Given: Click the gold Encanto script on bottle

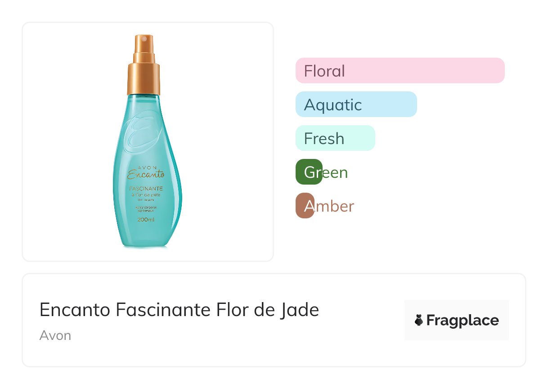Looking at the screenshot, I should [146, 175].
